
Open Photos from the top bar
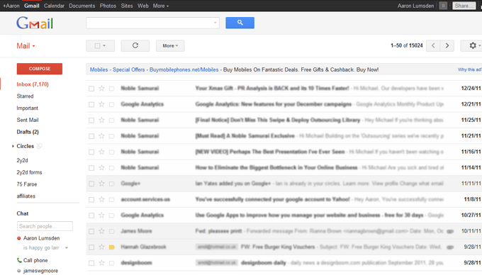click(108, 6)
